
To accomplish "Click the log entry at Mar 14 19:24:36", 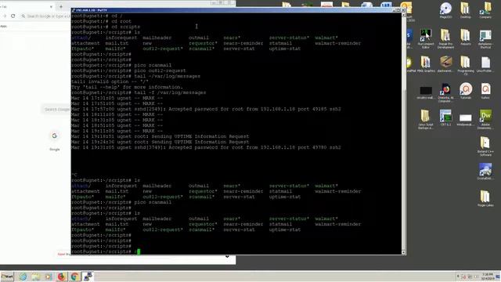I will [160, 142].
